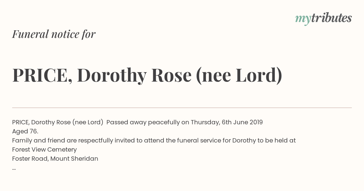Click the word Dorothy in the large title
This screenshot has height=191, width=364.
coord(112,75)
